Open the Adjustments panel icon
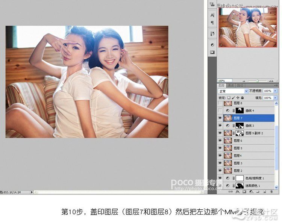This screenshot has height=224, width=282. pyautogui.click(x=212, y=45)
